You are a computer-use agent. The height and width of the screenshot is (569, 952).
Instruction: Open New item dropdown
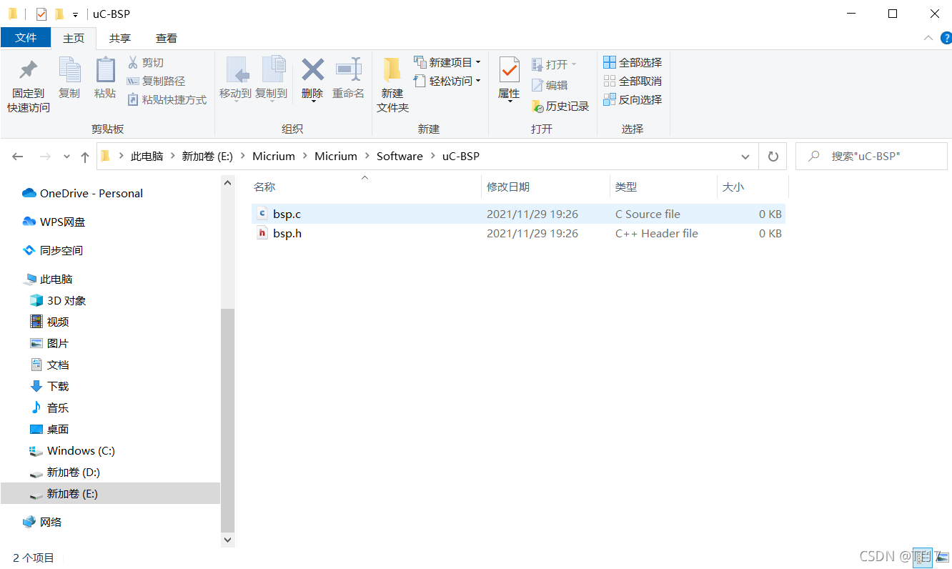(x=447, y=63)
